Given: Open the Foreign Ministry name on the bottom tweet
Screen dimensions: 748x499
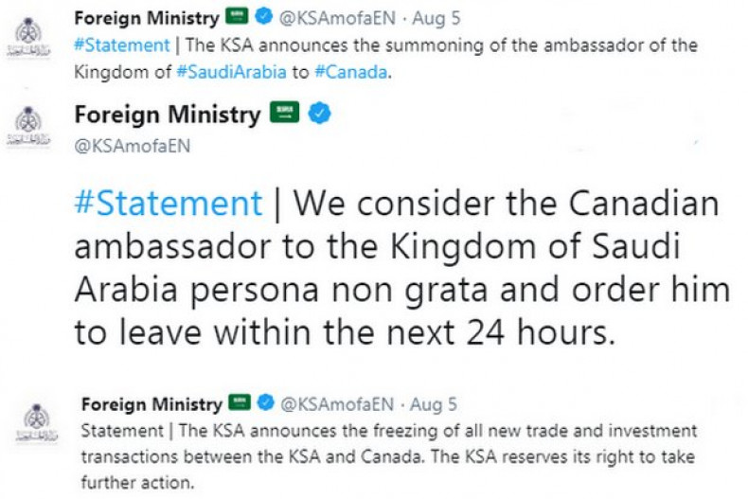Looking at the screenshot, I should tap(151, 403).
